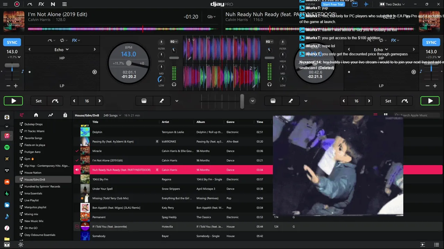The width and height of the screenshot is (444, 249).
Task: Open right deck keyboard pads icon
Action: tap(273, 101)
